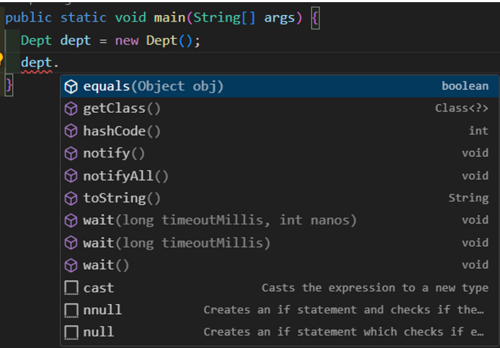
Task: Insert the toString() method suggestion
Action: coord(280,198)
